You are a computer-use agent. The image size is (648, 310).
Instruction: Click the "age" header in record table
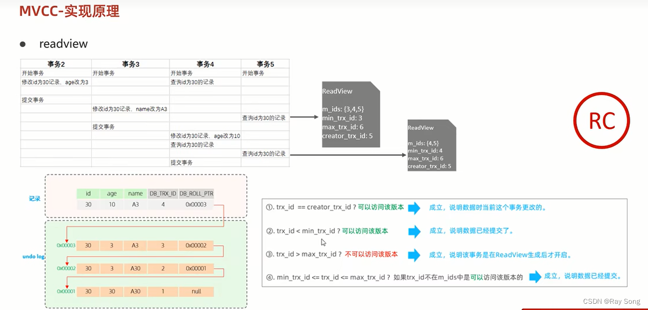coord(111,194)
